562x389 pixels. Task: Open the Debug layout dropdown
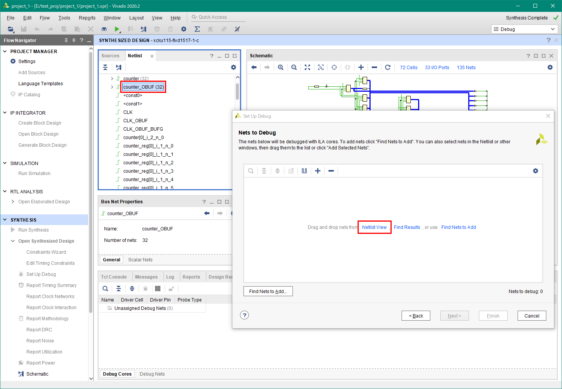(524, 29)
